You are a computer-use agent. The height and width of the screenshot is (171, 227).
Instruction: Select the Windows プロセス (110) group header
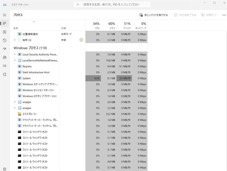(x=30, y=48)
